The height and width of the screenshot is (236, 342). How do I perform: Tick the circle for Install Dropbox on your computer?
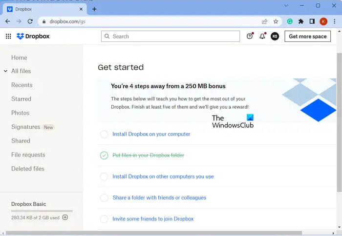pos(104,134)
